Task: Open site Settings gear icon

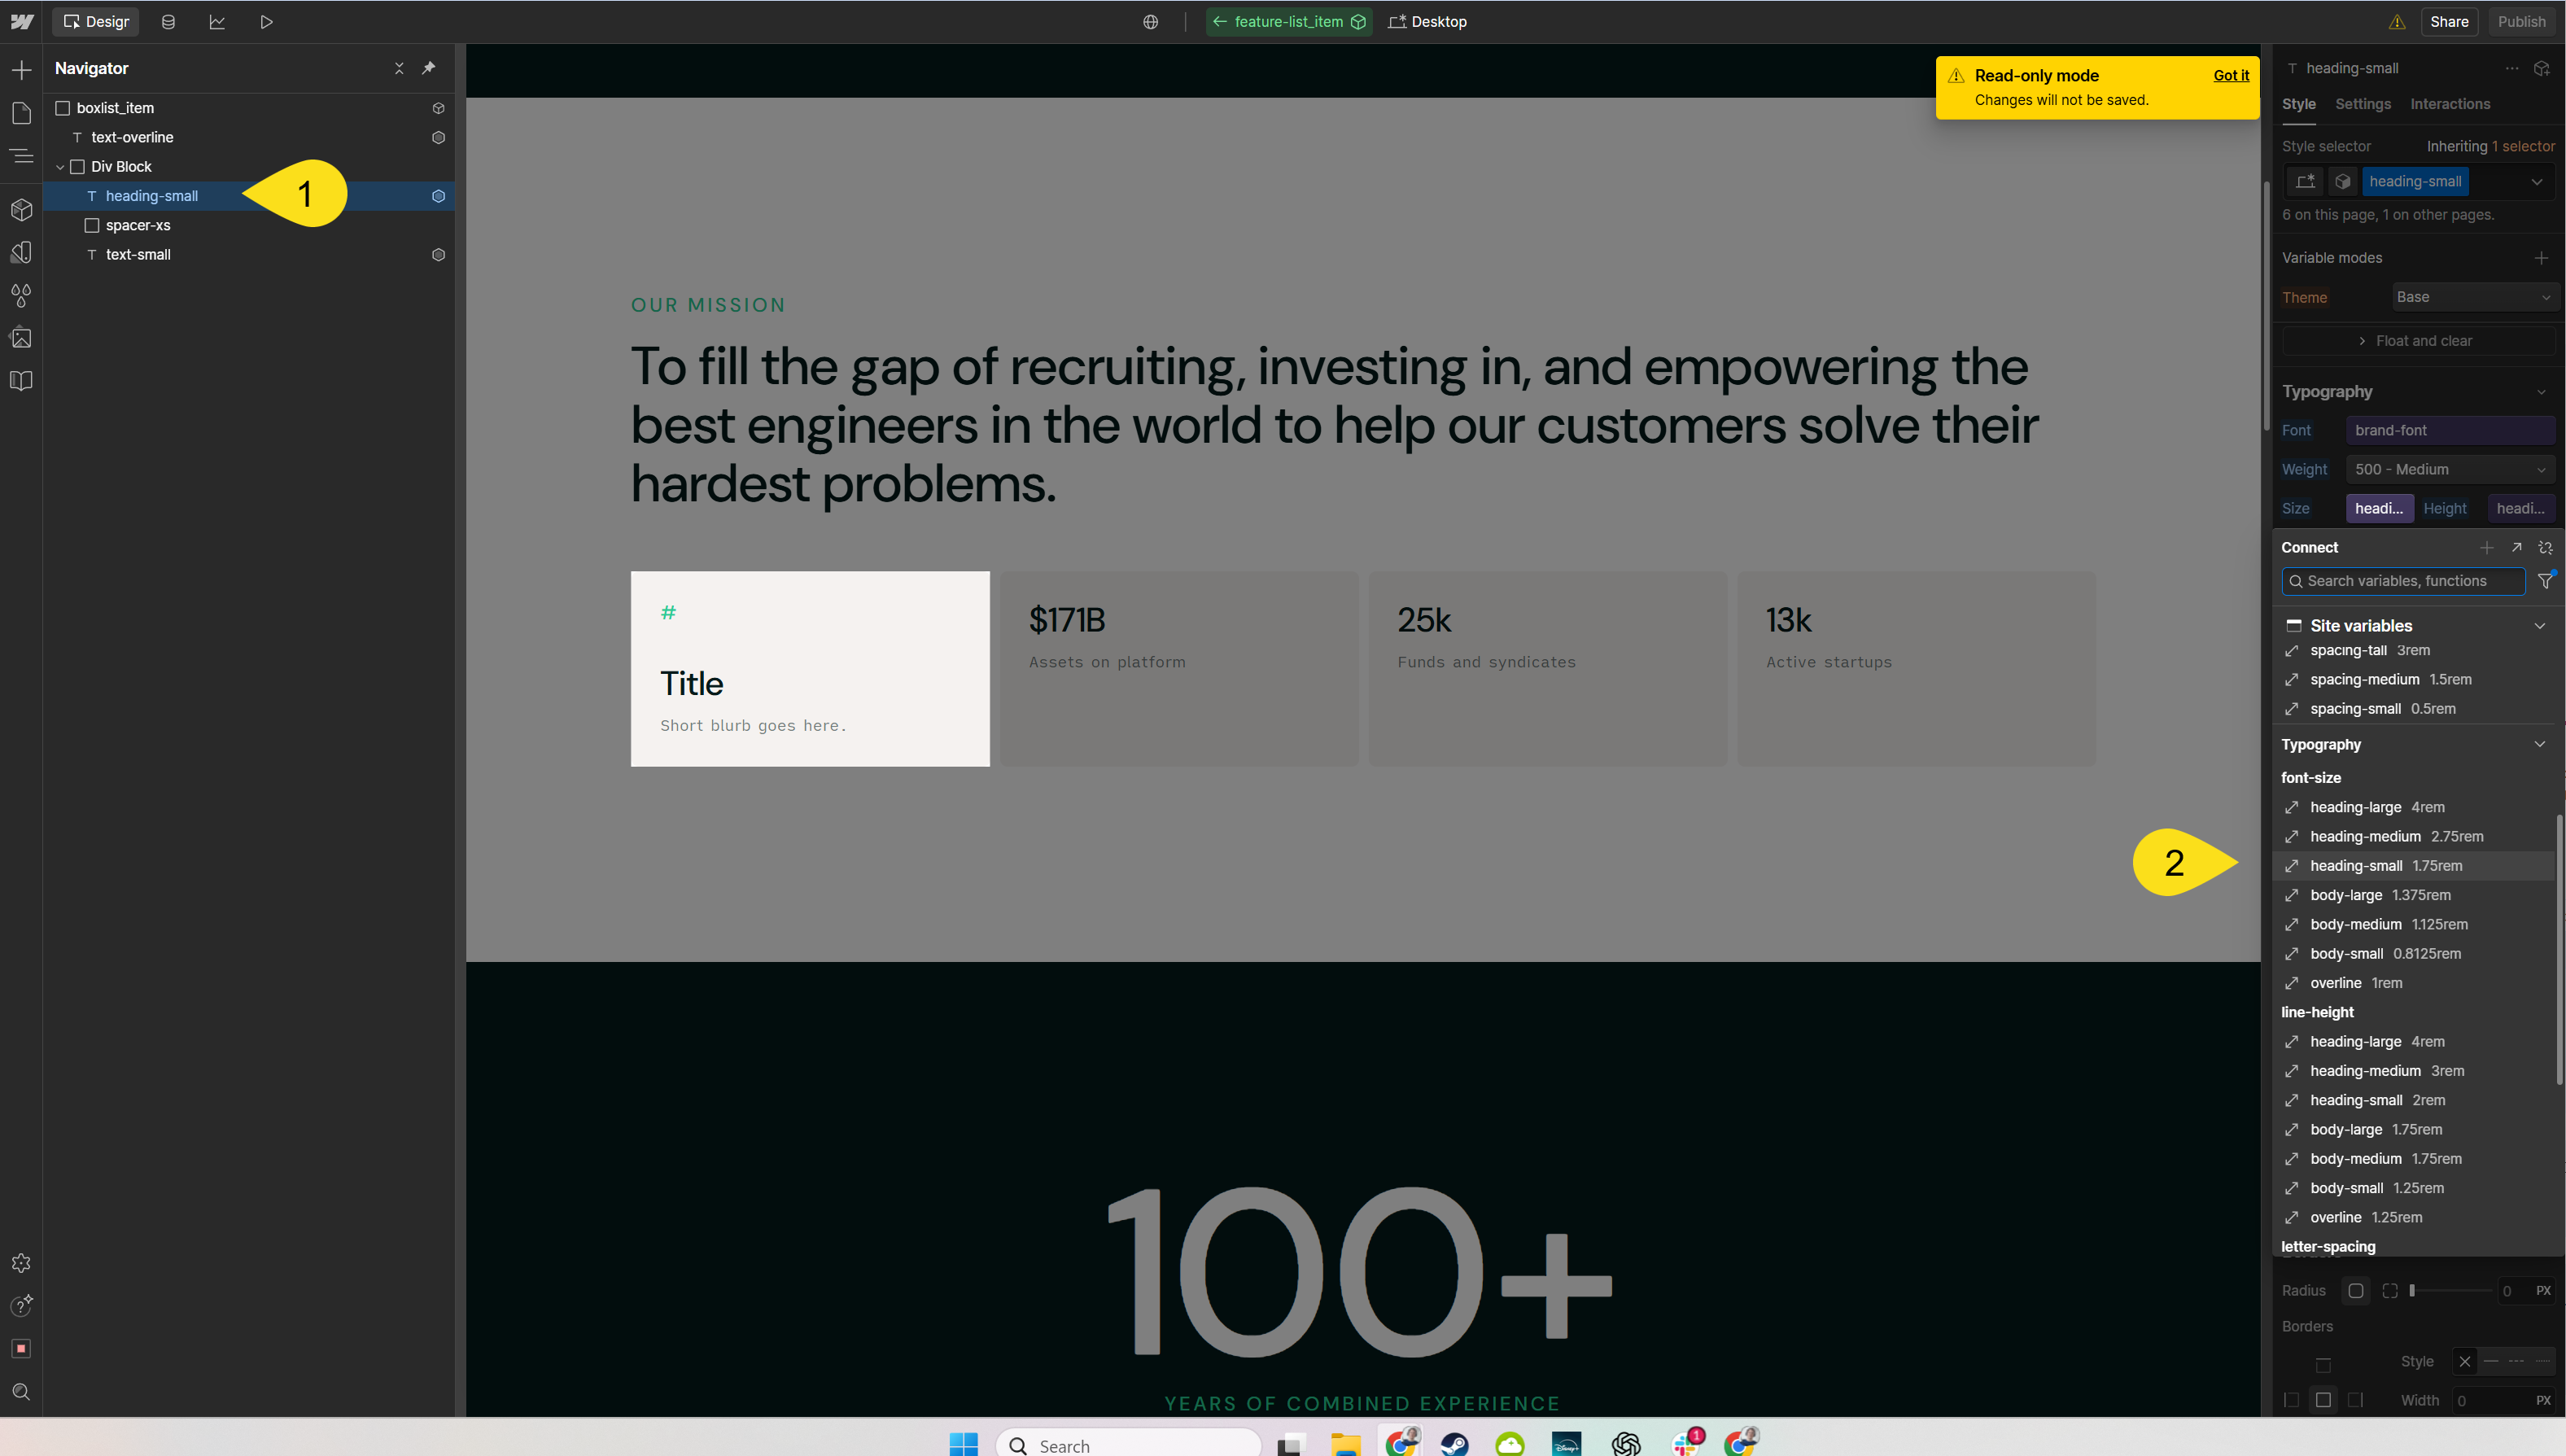Action: tap(21, 1263)
